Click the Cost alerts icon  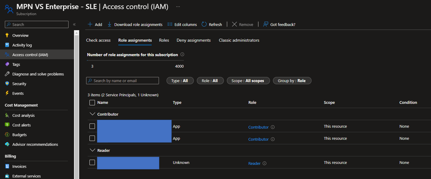click(7, 125)
